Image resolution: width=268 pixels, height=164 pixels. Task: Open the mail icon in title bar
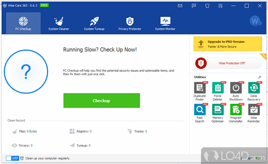180,6
